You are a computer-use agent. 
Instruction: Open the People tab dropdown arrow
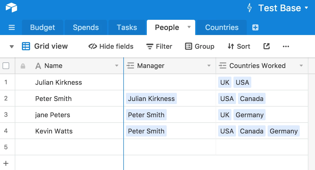click(189, 27)
